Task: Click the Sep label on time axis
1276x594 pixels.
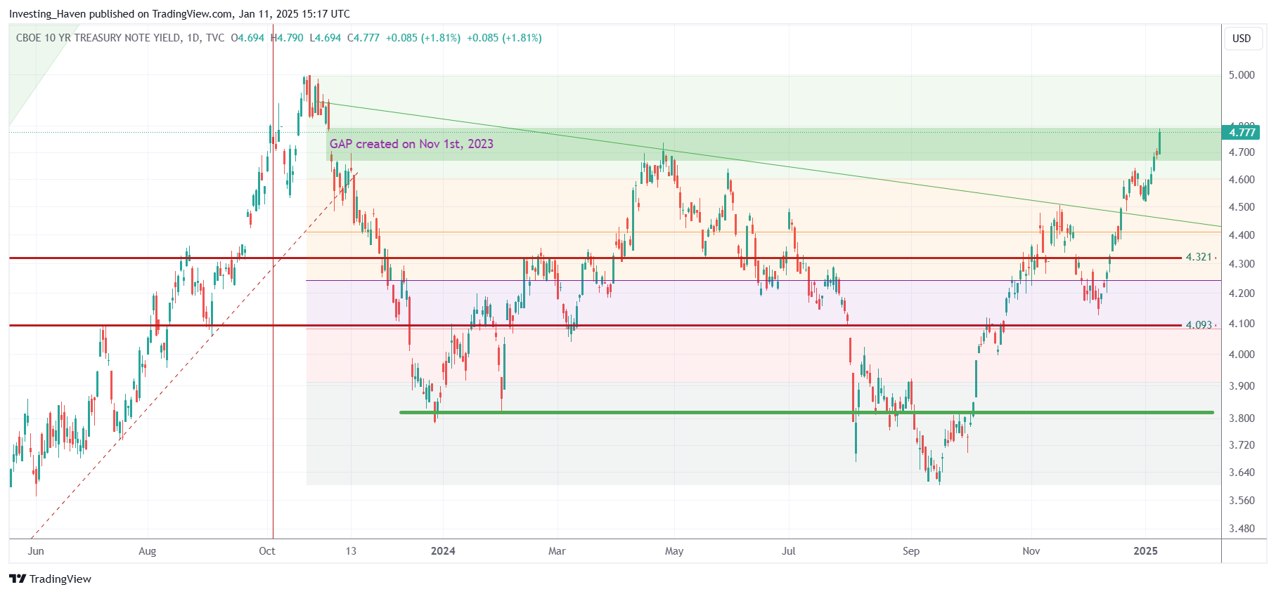Action: click(x=911, y=551)
